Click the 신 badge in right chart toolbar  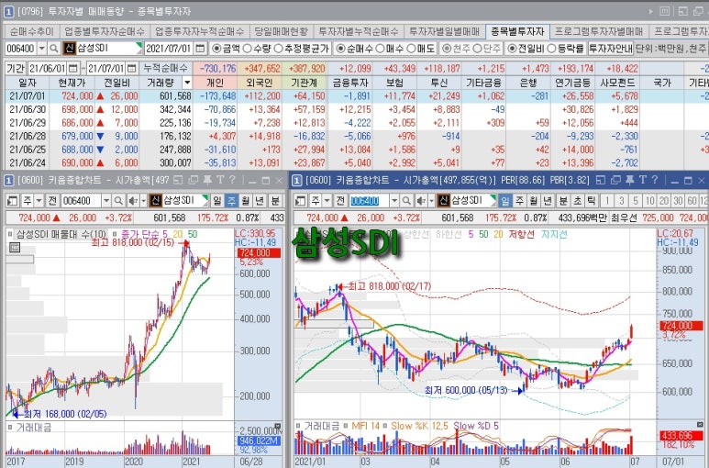(x=443, y=200)
